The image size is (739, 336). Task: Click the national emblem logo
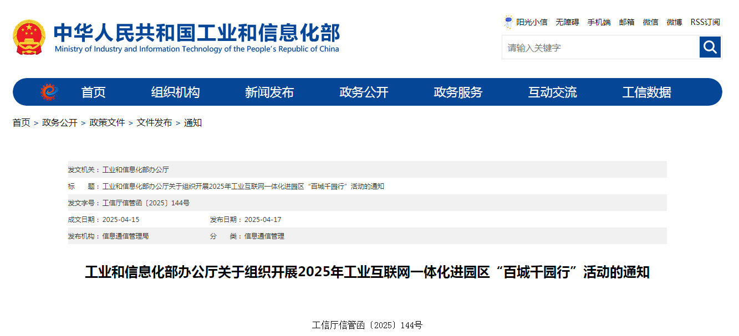click(x=29, y=37)
